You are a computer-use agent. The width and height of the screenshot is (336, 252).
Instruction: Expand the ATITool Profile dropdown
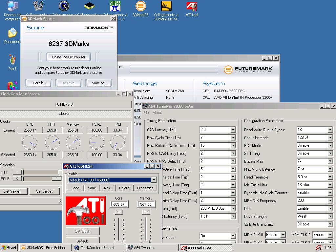tap(154, 180)
